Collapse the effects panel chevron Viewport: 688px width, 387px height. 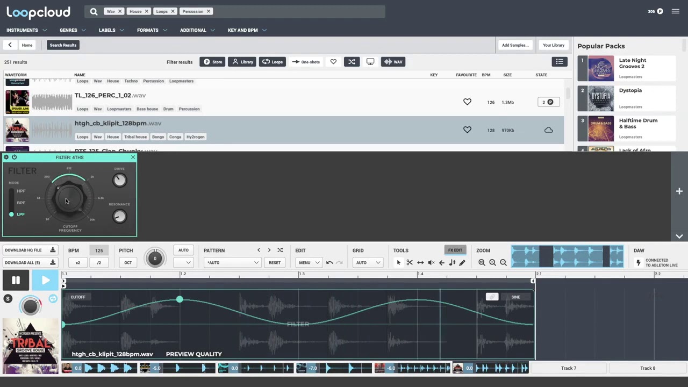(x=679, y=236)
